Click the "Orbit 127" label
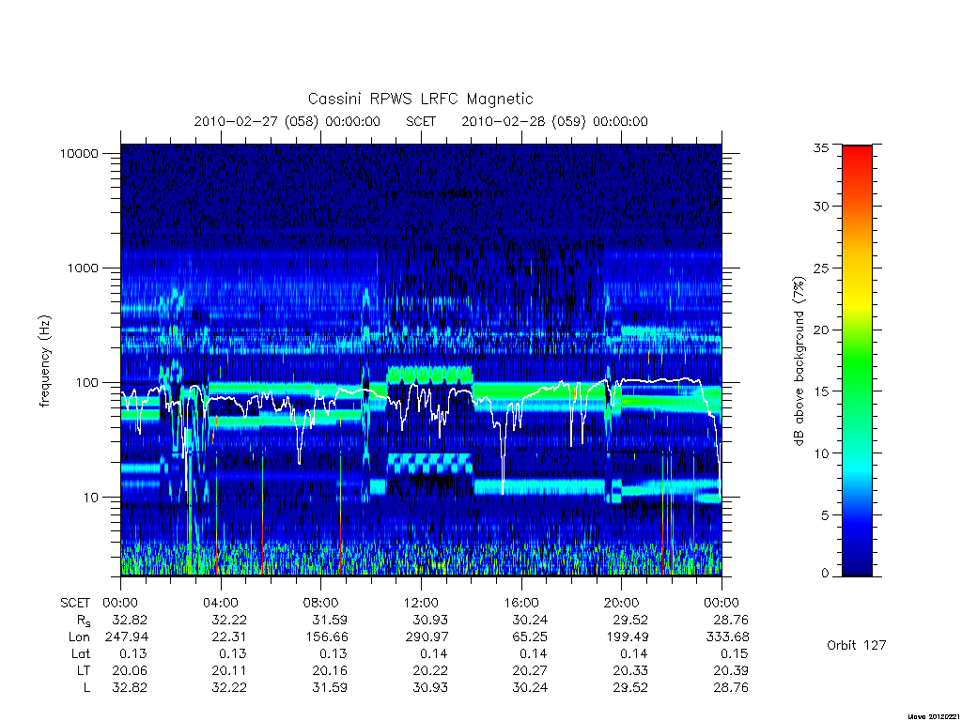962x721 pixels. 857,645
